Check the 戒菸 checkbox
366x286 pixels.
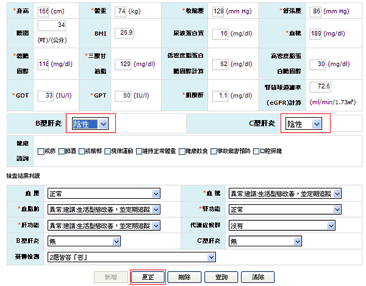click(x=40, y=151)
